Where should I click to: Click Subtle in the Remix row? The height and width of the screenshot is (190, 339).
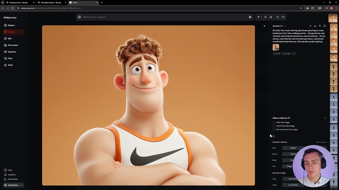click(293, 154)
